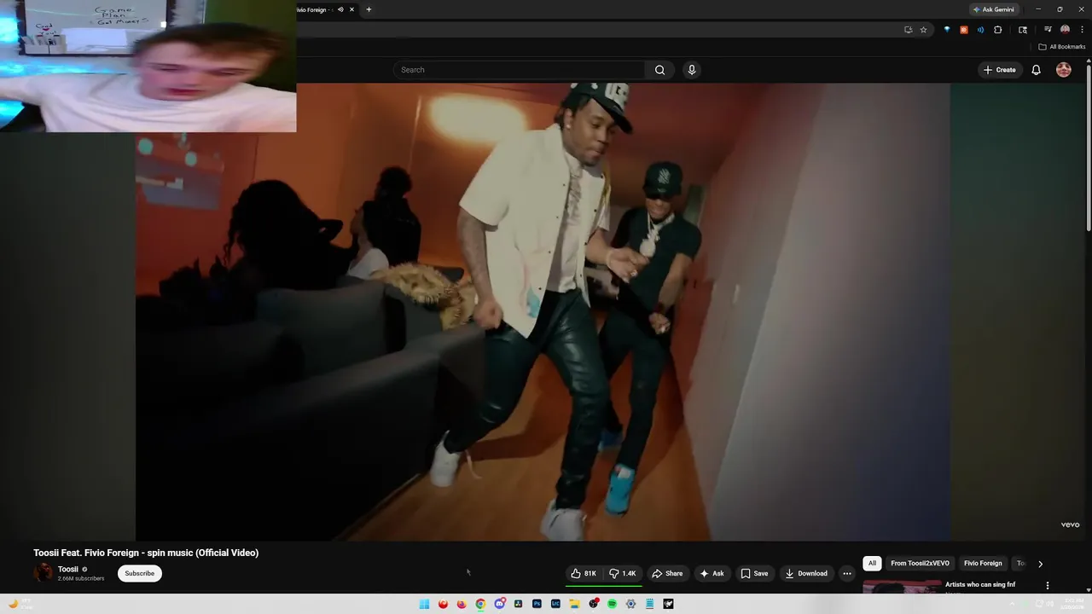Open Artists who can sing fnf video

coord(980,585)
